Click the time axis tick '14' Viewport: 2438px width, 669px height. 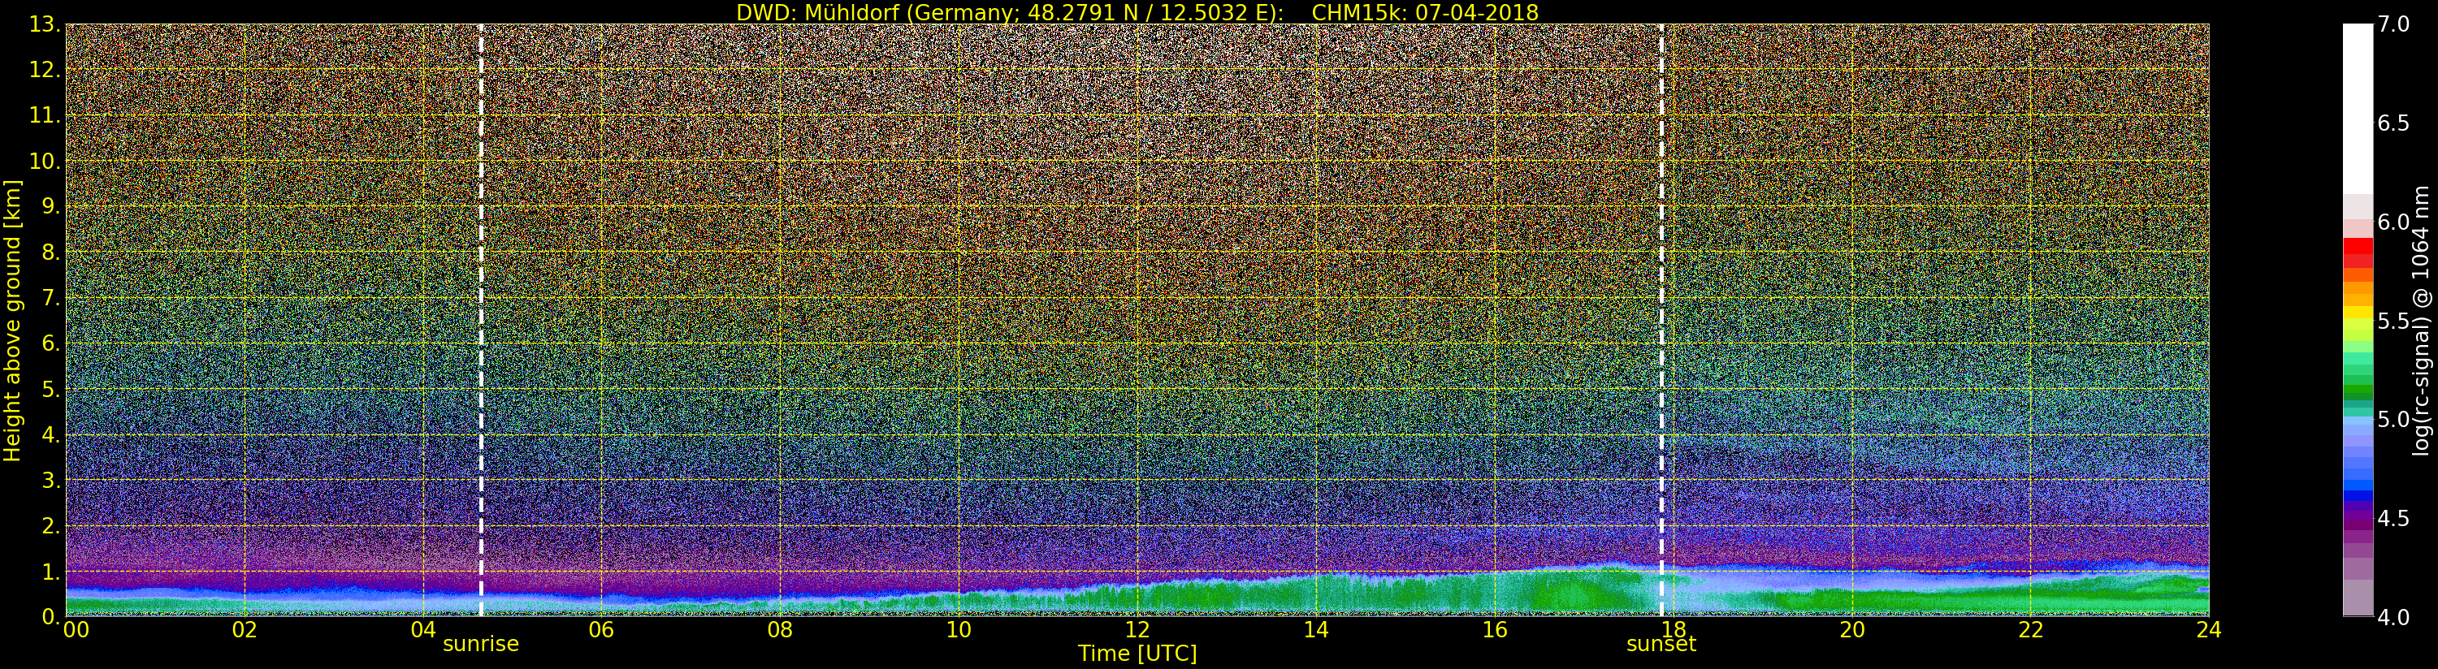coord(1315,629)
